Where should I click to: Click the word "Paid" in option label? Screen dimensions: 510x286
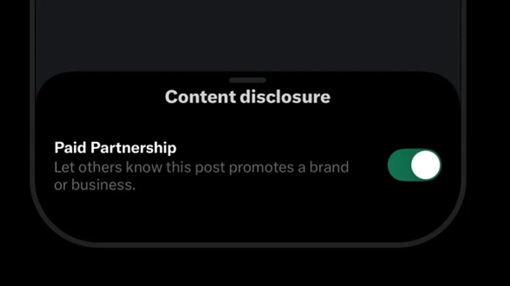71,148
